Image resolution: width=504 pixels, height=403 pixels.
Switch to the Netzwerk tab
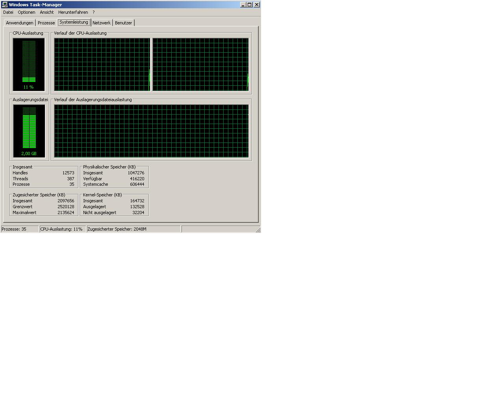point(102,23)
